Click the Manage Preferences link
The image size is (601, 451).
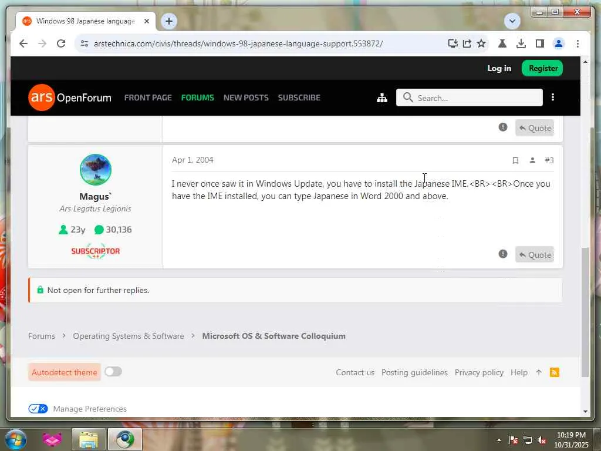point(90,409)
